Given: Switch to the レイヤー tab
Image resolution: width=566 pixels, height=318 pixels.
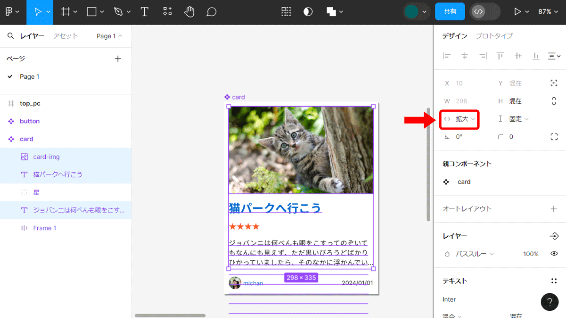Looking at the screenshot, I should tap(32, 36).
